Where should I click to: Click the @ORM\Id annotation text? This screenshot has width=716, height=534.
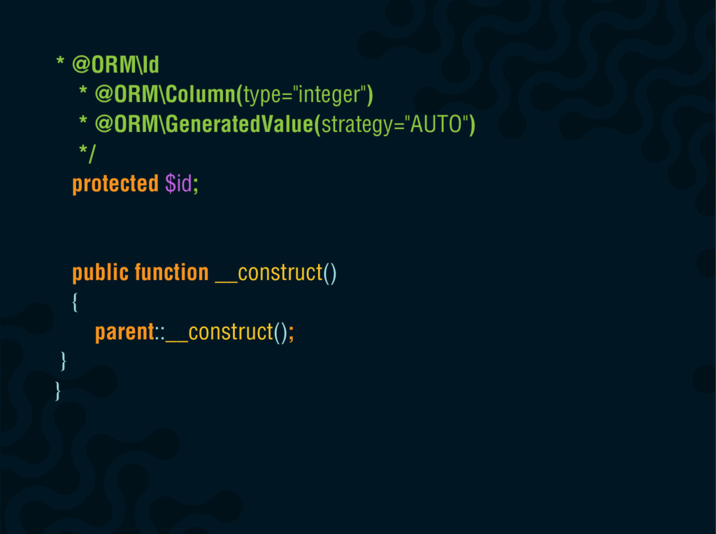(115, 65)
